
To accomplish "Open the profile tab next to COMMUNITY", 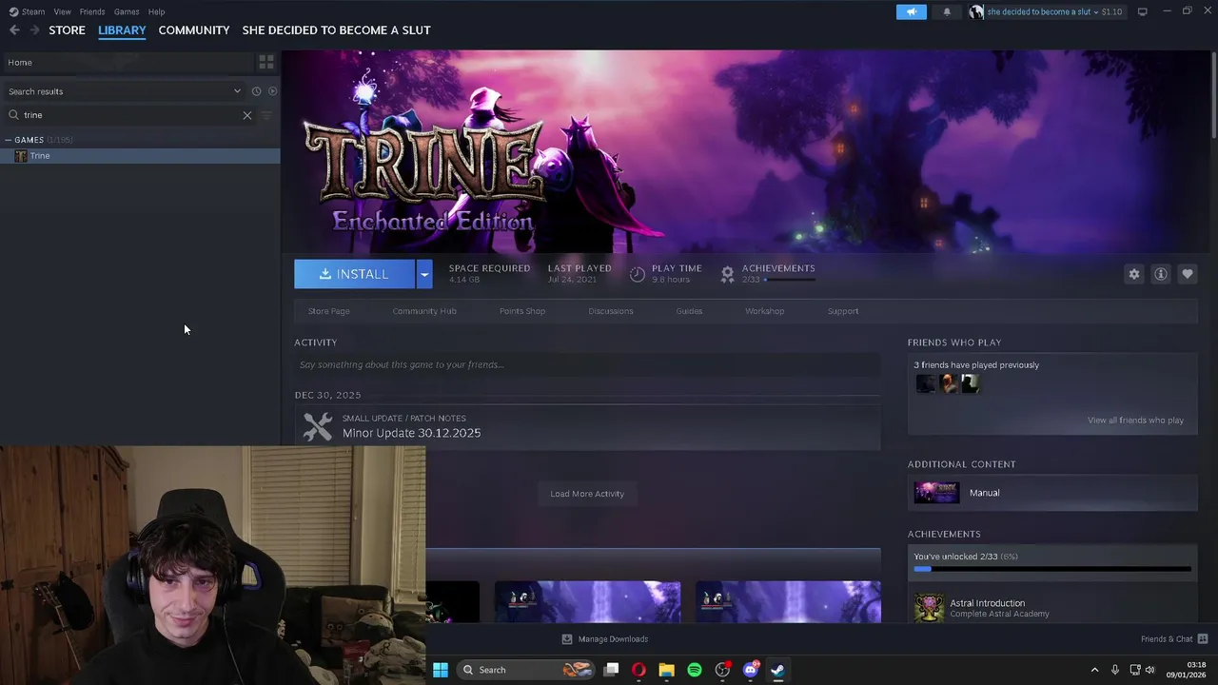I will [x=336, y=30].
